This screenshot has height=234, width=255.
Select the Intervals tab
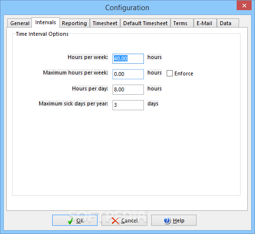point(45,22)
